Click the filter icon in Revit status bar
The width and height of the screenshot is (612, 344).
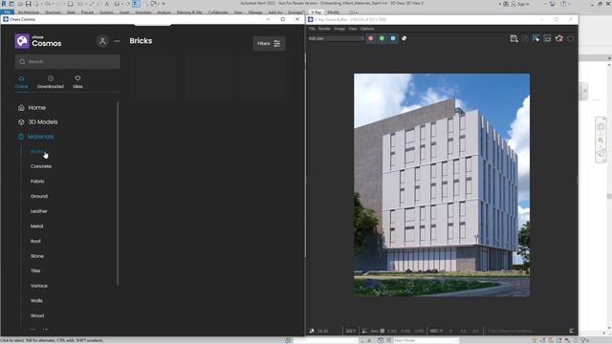click(583, 340)
